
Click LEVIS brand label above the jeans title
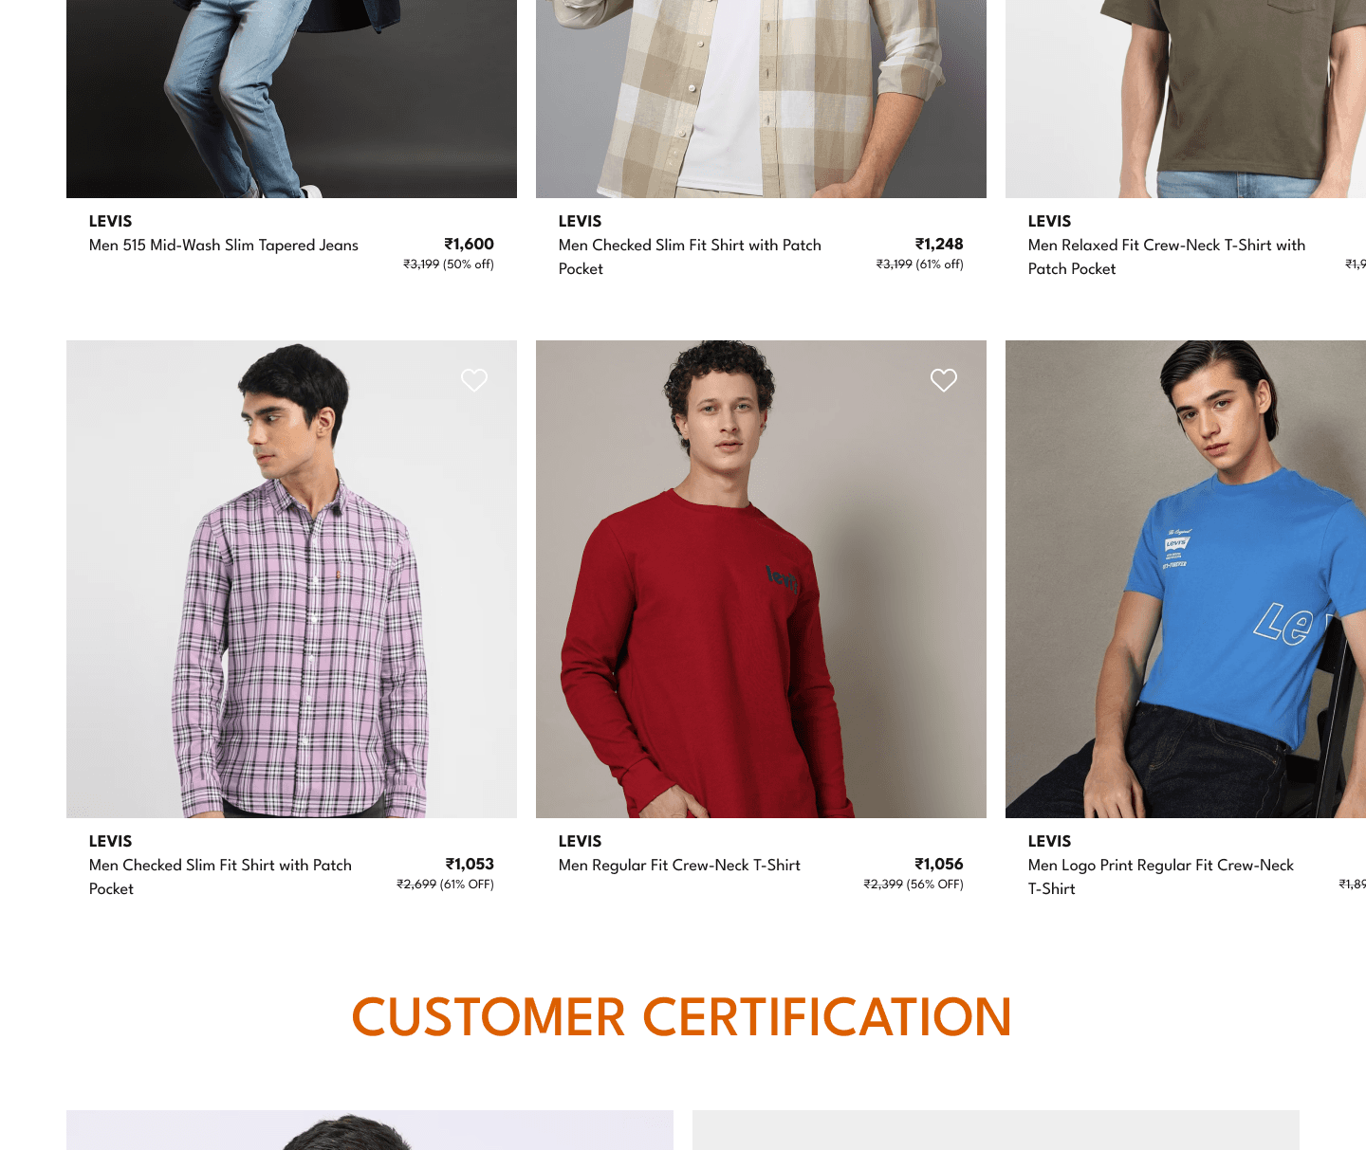tap(110, 221)
